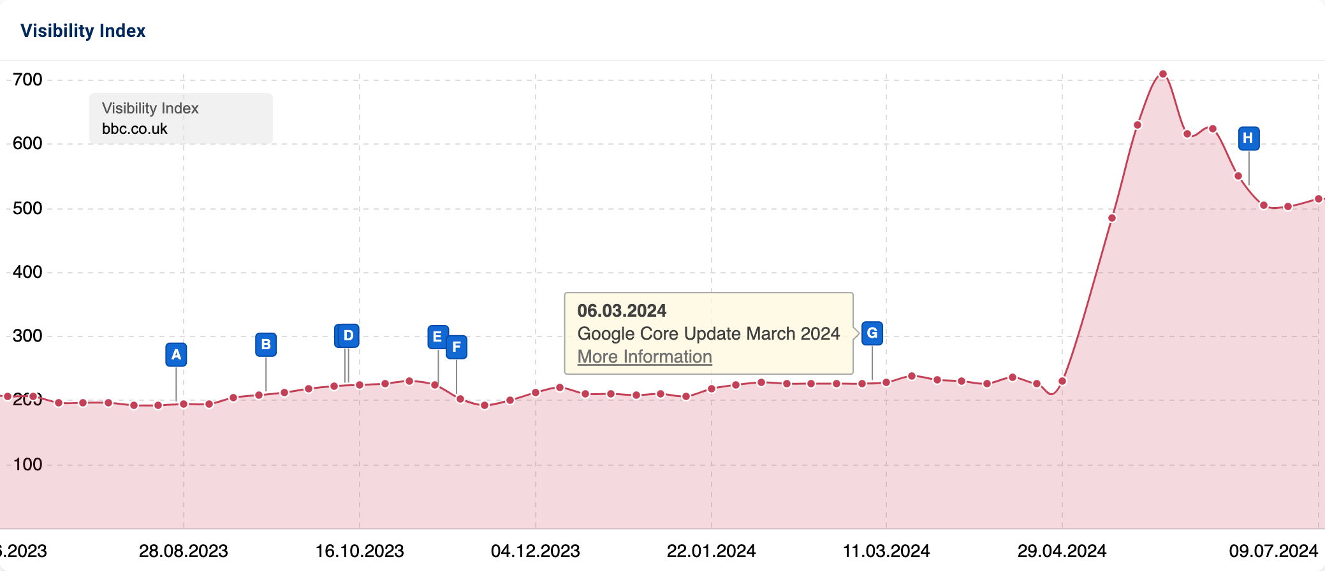Click the 29.04.2024 axis label
1325x571 pixels.
1062,551
